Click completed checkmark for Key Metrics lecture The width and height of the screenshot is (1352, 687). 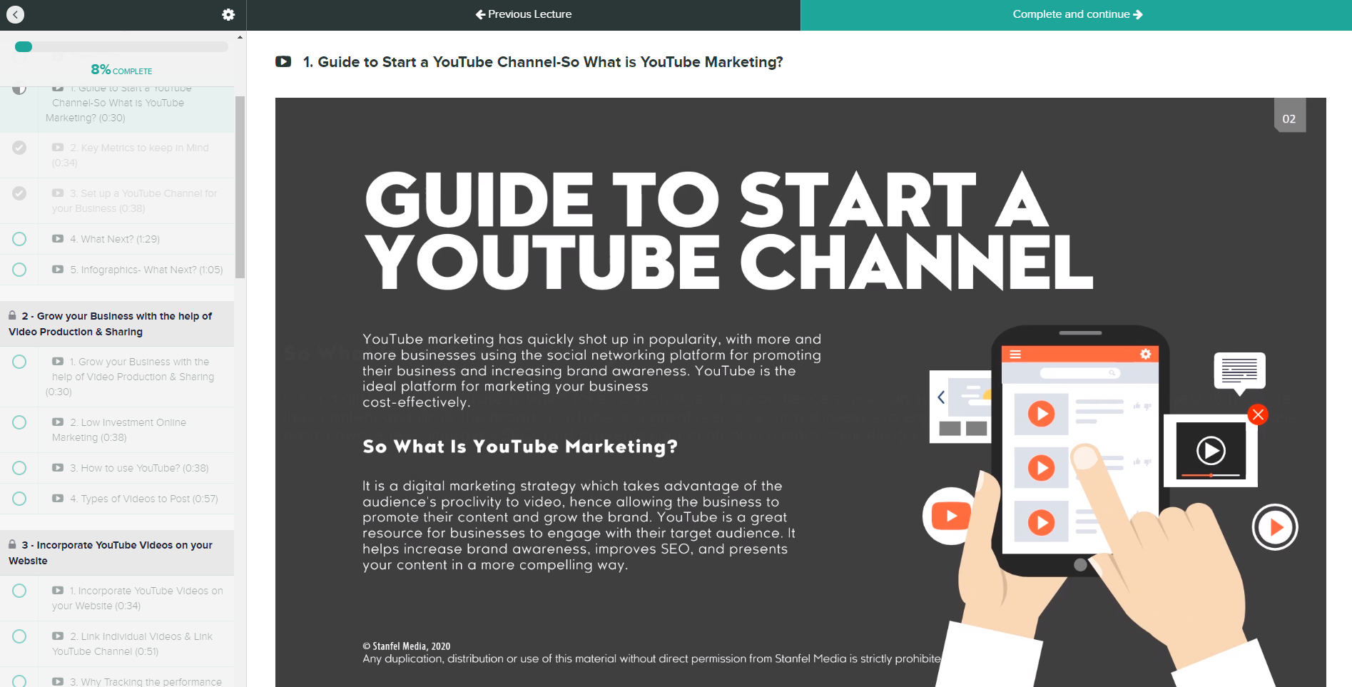coord(19,148)
